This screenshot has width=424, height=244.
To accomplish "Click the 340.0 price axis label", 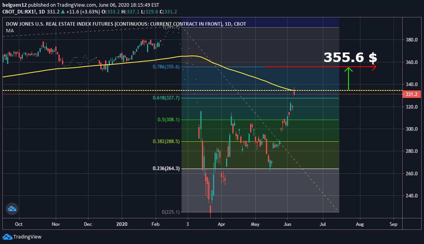I will 412,84.
